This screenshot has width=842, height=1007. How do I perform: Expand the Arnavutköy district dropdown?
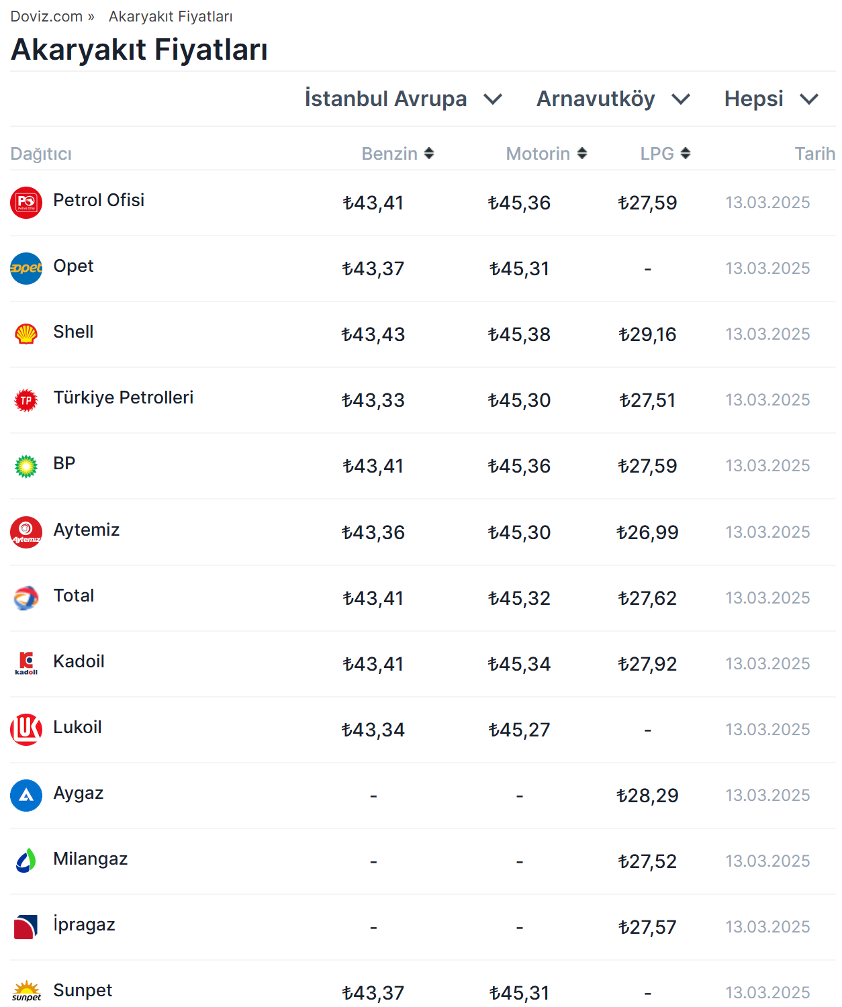click(612, 99)
